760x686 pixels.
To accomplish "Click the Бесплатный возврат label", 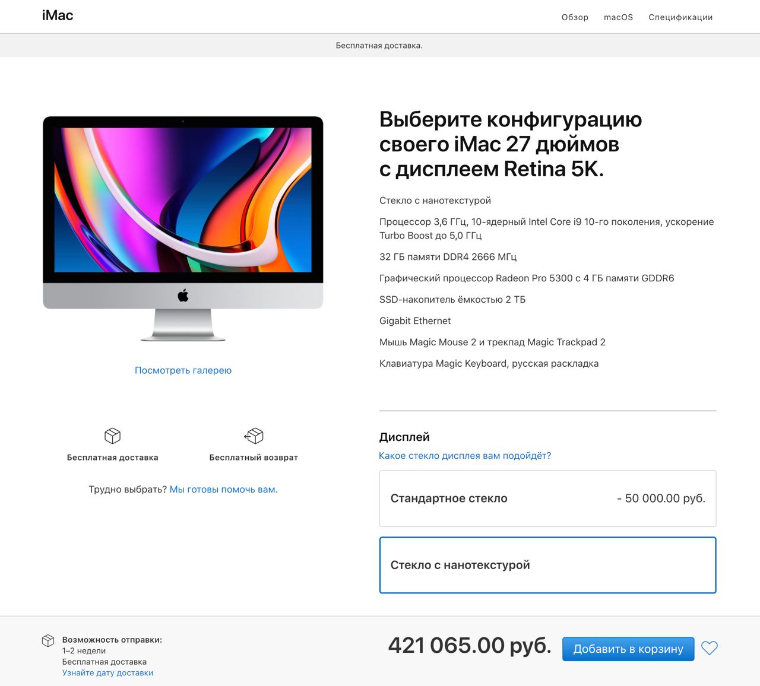I will coord(254,458).
